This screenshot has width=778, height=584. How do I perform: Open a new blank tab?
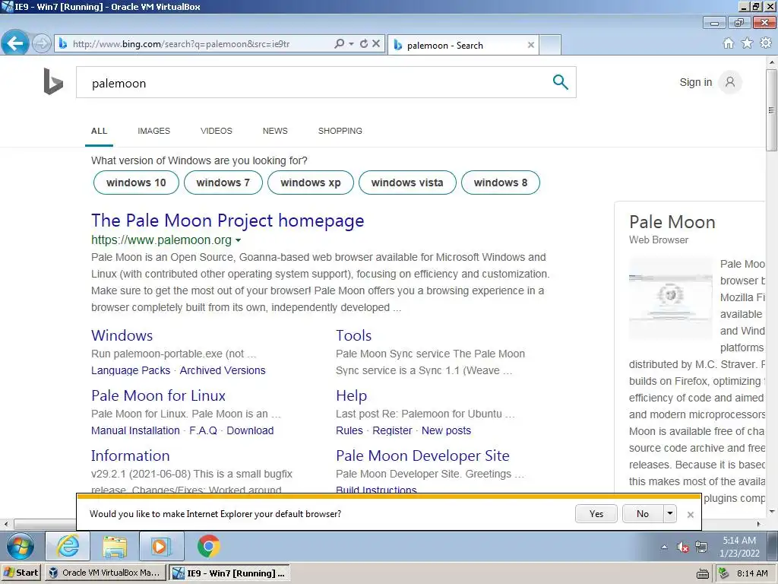(550, 45)
